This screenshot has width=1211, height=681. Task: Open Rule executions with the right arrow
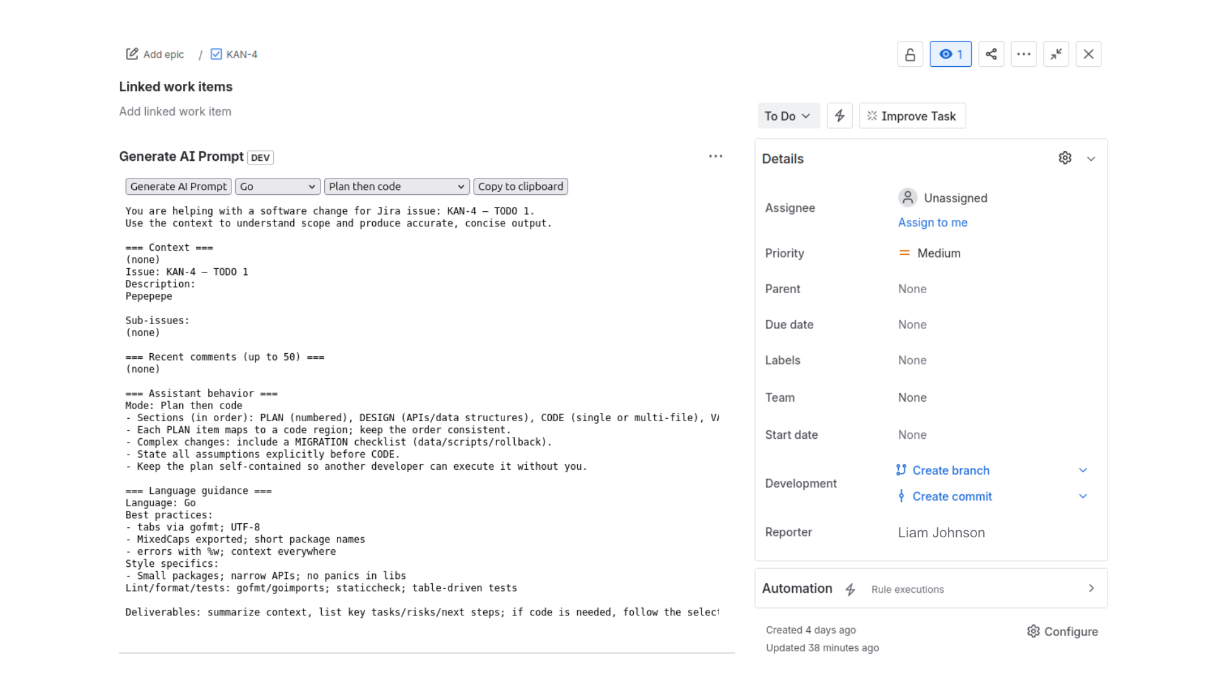click(1091, 588)
